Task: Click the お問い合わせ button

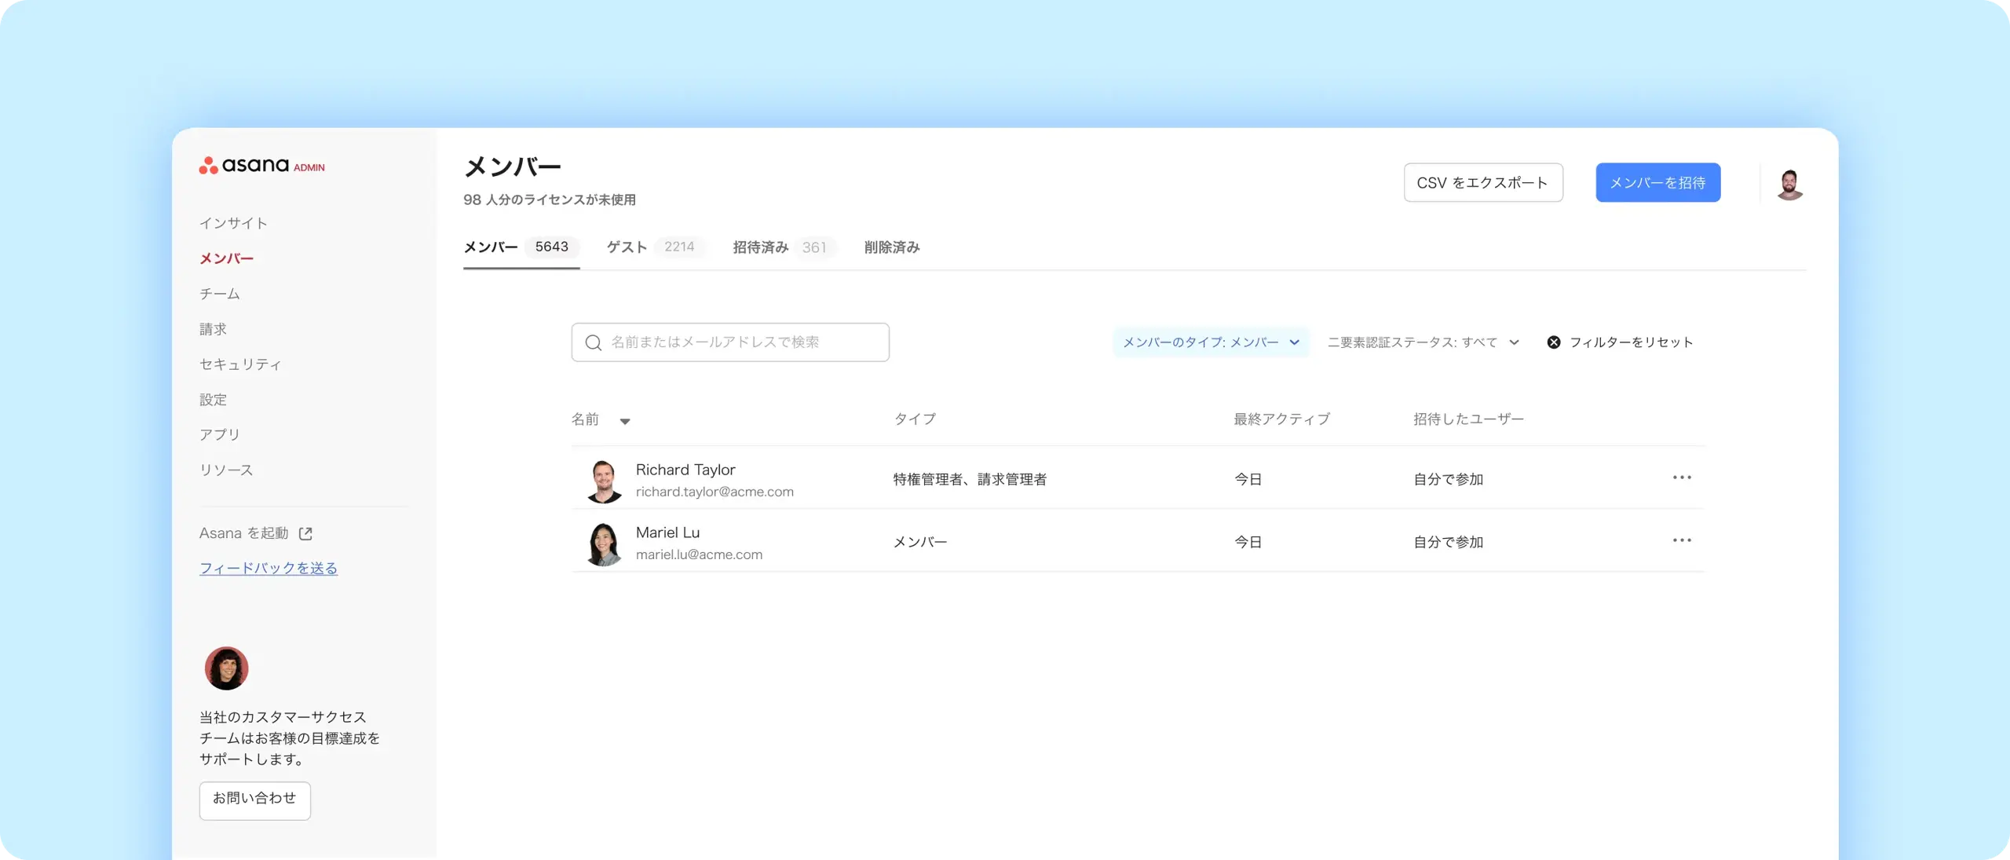Action: (x=254, y=800)
